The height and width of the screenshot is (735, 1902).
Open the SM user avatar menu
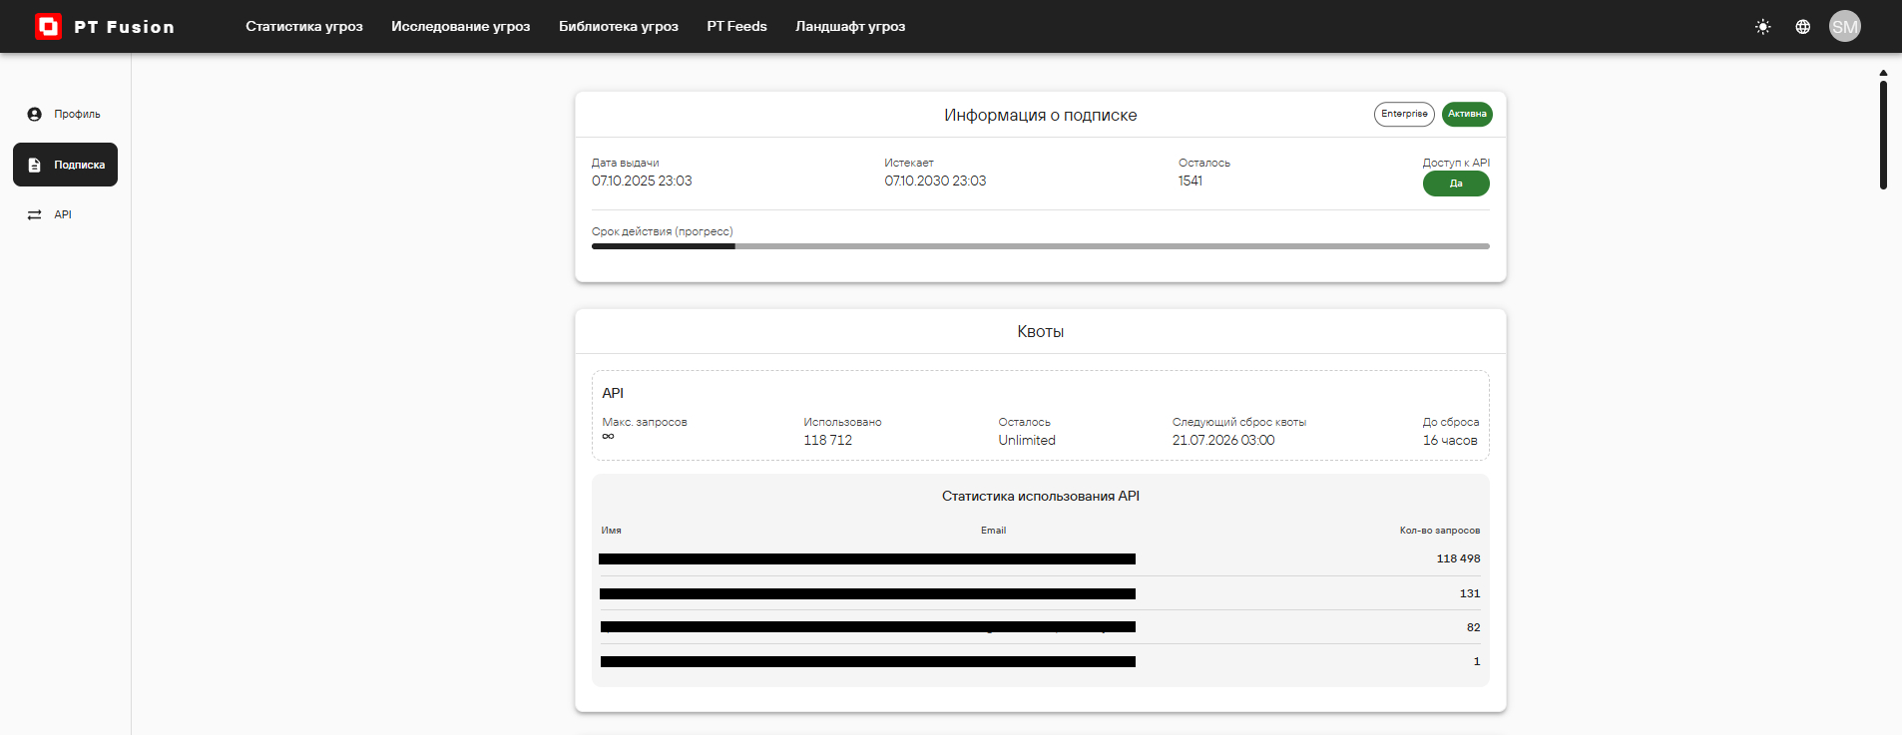coord(1845,27)
